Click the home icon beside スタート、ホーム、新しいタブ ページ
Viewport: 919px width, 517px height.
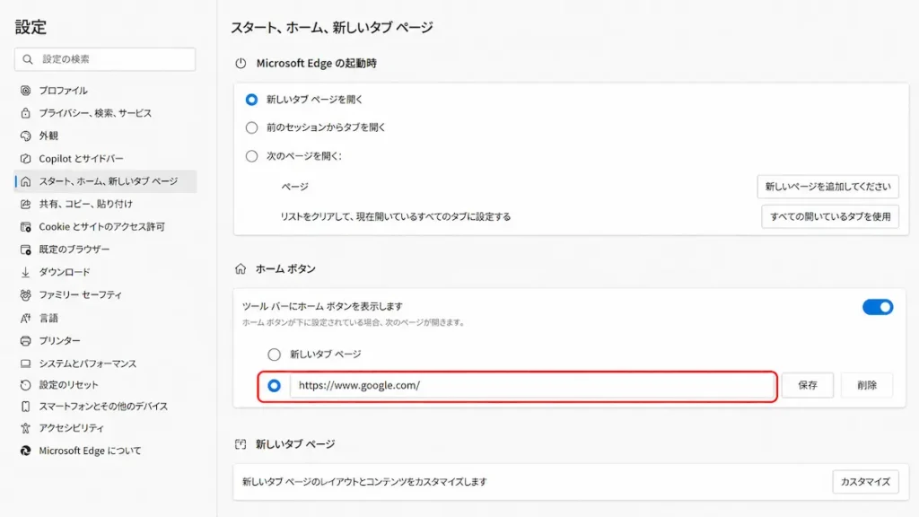tap(25, 181)
